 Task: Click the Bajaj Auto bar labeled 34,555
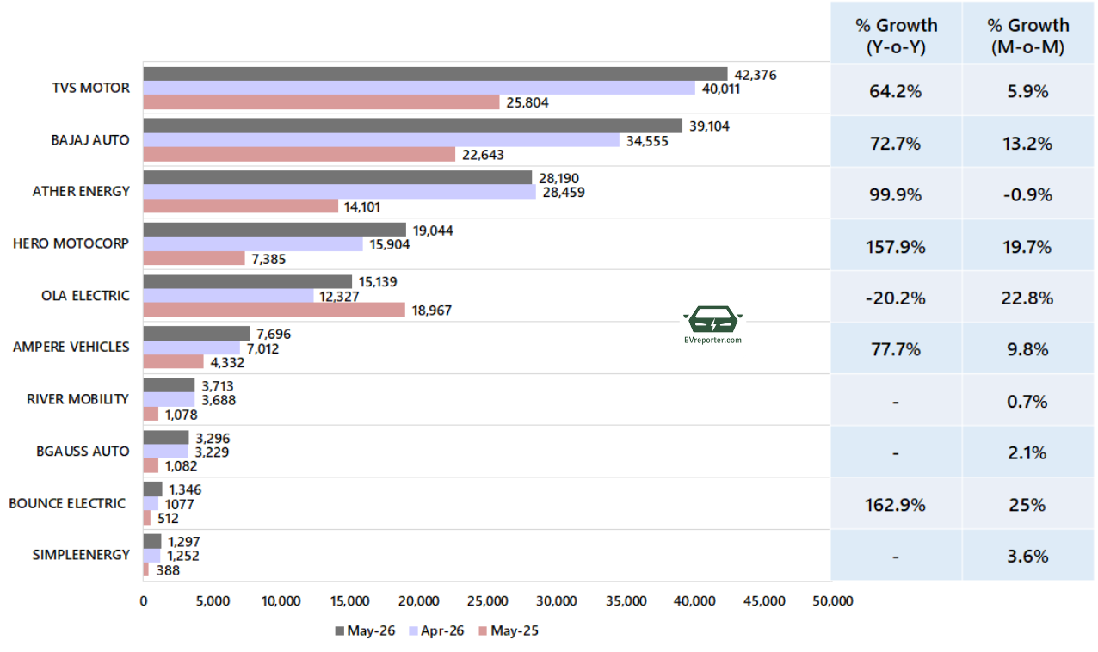381,140
